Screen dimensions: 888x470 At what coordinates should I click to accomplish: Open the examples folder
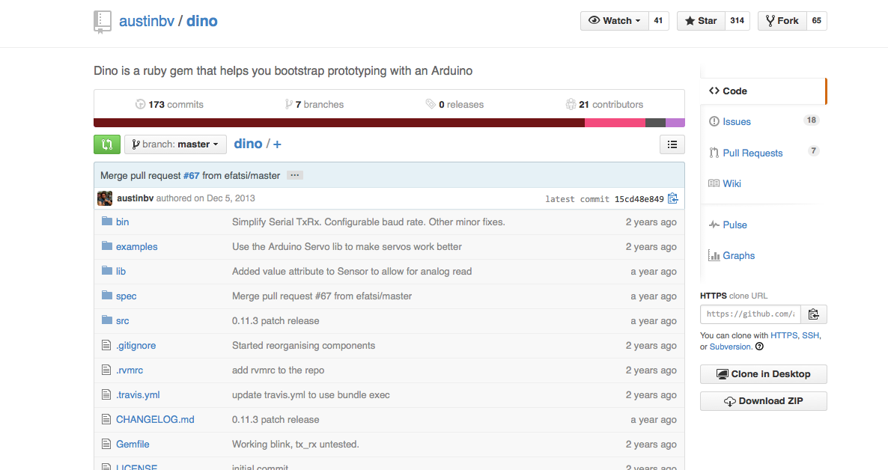tap(136, 246)
